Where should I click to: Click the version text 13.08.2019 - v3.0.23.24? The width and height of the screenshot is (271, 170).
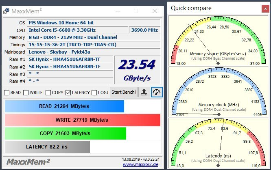(141, 159)
